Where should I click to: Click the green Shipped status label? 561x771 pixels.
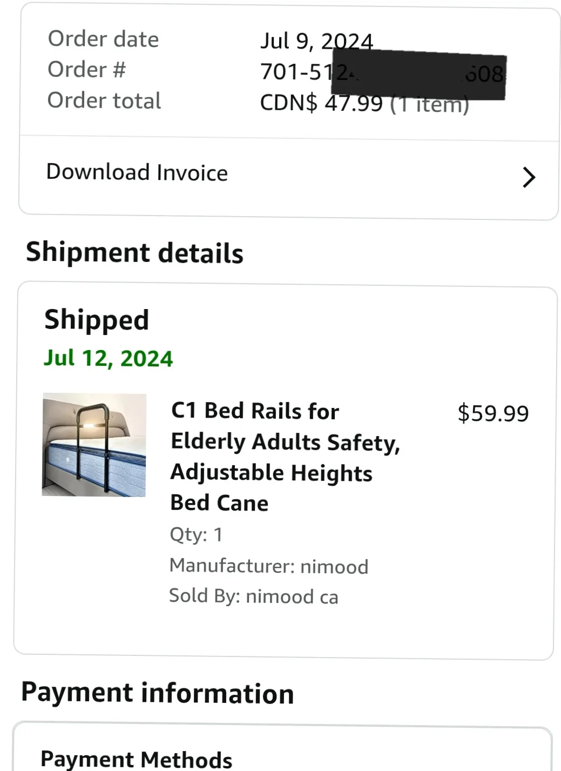96,319
